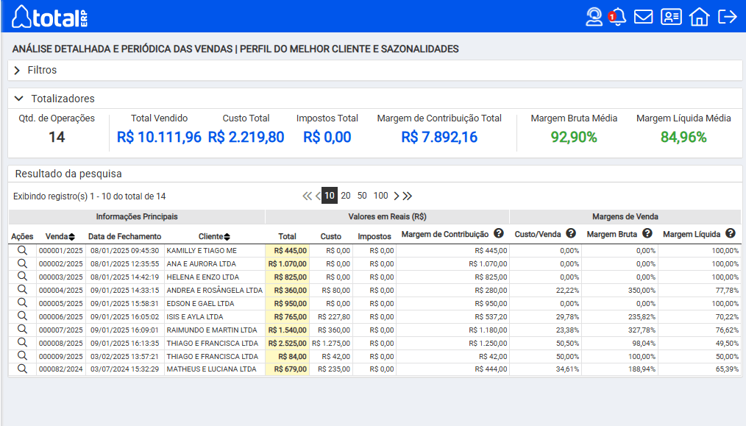The height and width of the screenshot is (426, 746).
Task: Show help for Margem de Contribuição column
Action: pos(499,233)
